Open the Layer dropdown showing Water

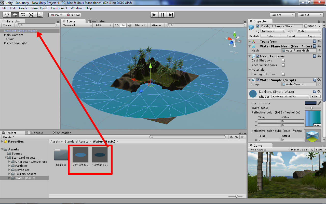click(x=309, y=31)
